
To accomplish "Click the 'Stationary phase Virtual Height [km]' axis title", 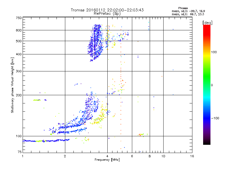I will pos(12,85).
